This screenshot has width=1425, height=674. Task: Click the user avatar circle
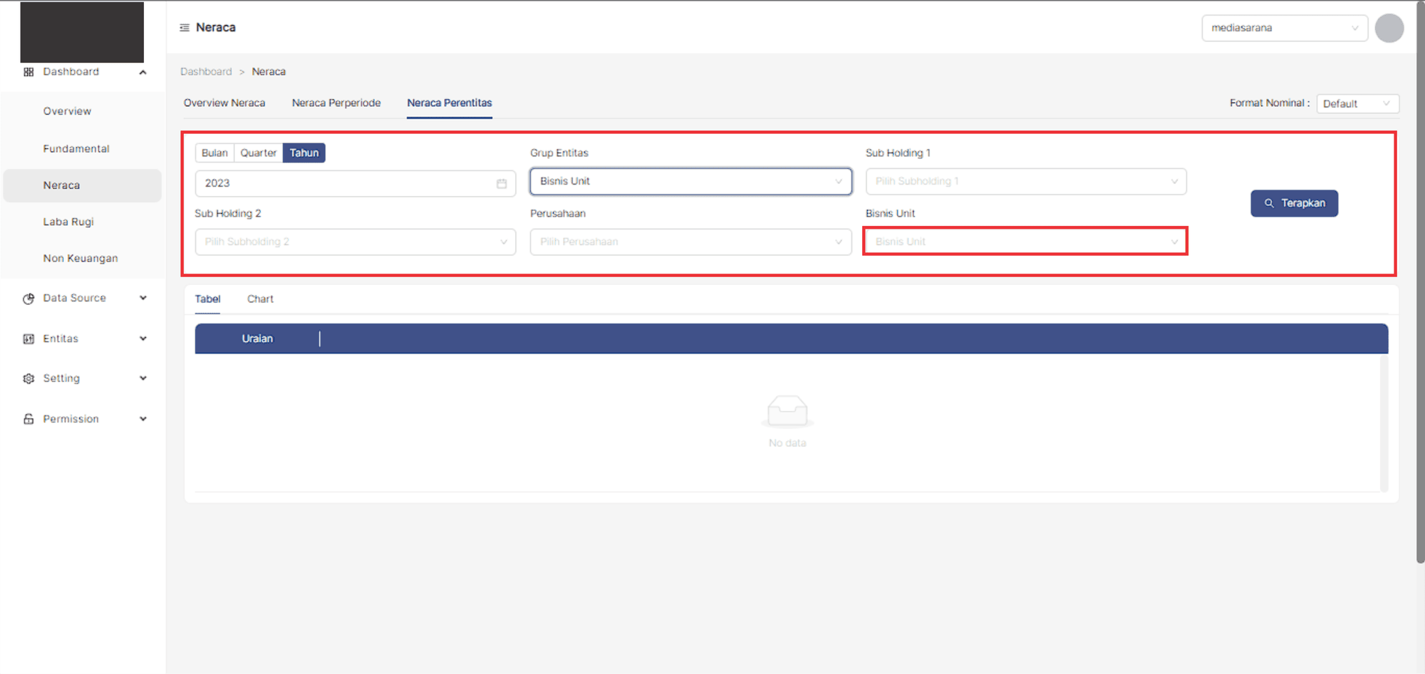(x=1389, y=28)
